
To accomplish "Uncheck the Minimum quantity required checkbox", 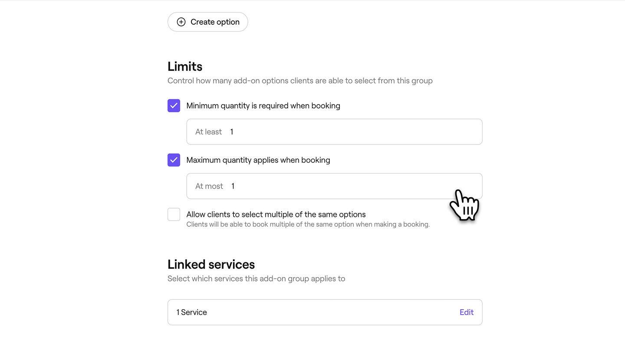I will (x=174, y=105).
